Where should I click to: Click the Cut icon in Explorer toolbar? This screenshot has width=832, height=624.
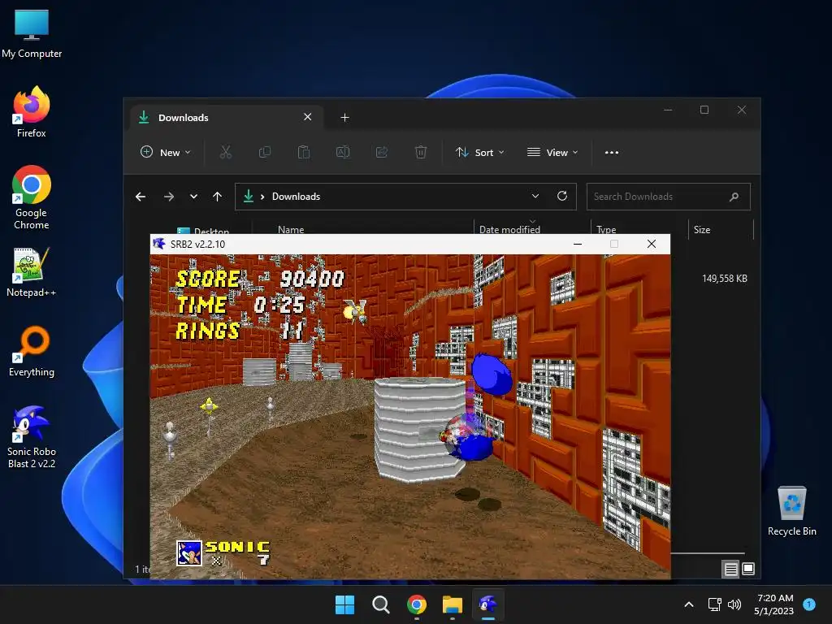(226, 152)
